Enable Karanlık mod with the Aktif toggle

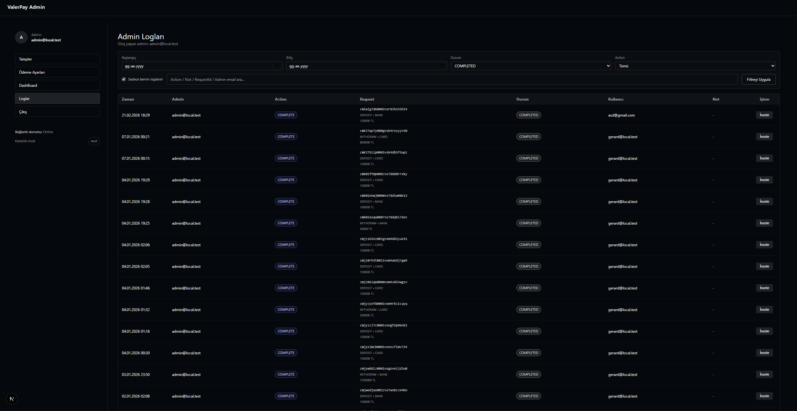tap(94, 141)
